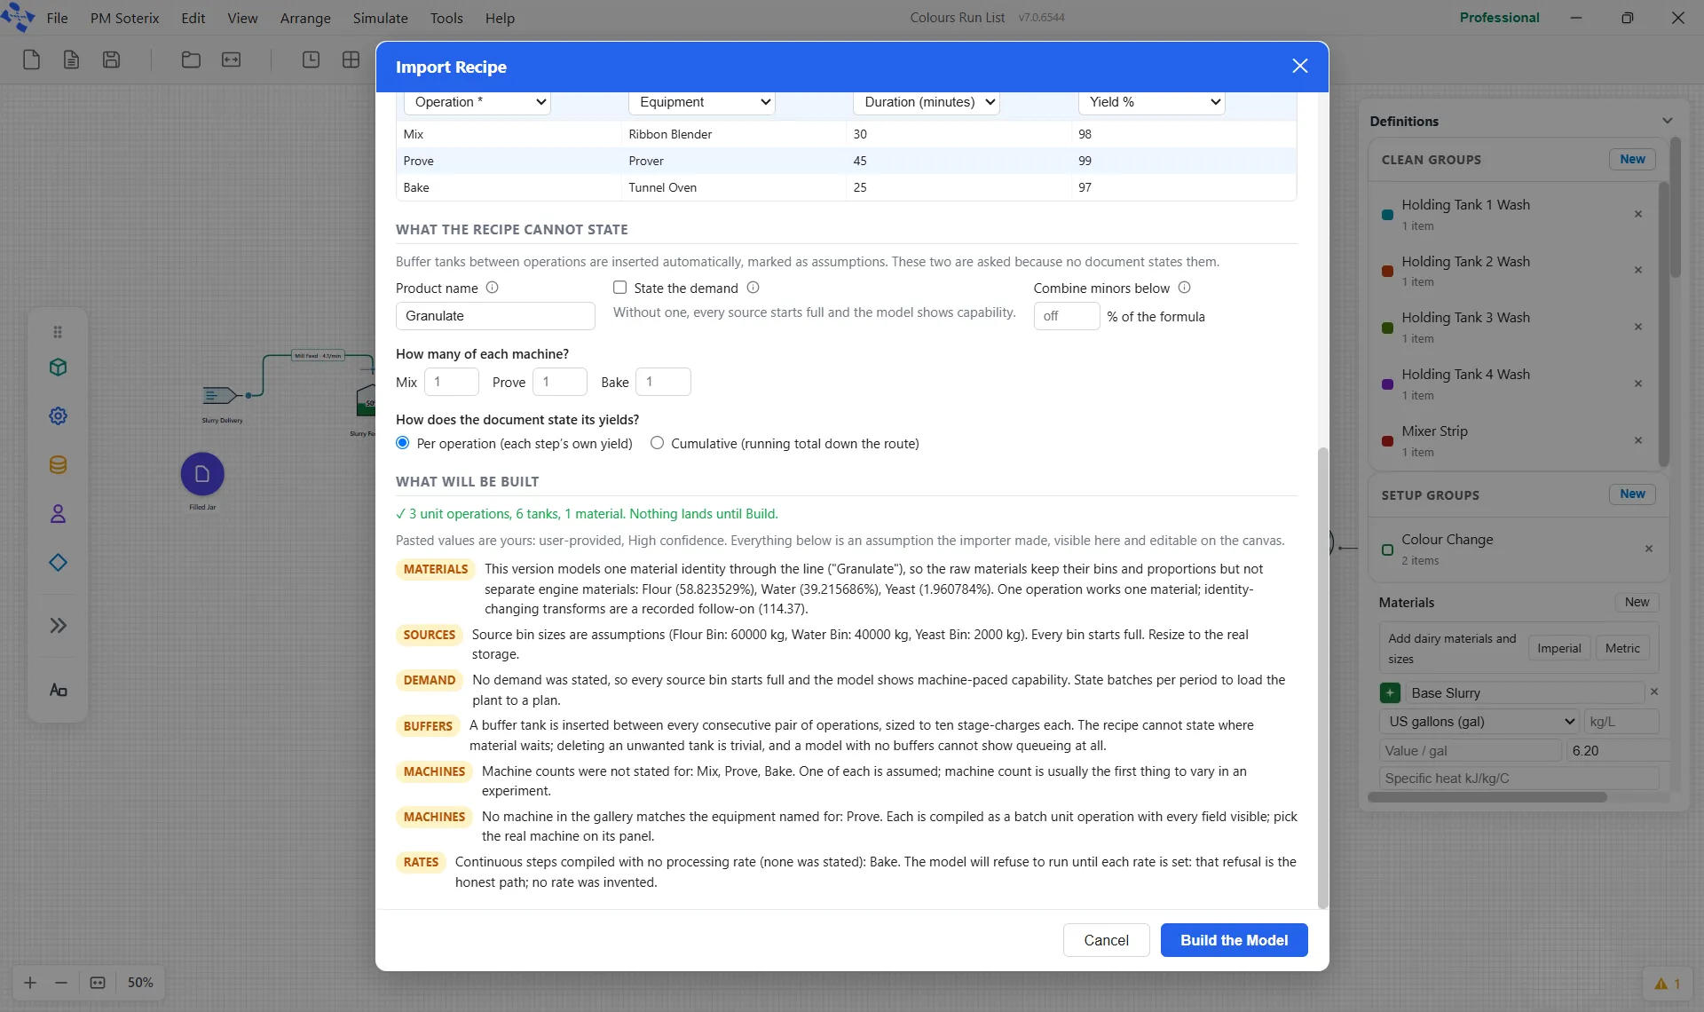Click the sidebar drag handle dots
This screenshot has height=1012, width=1704.
click(58, 332)
